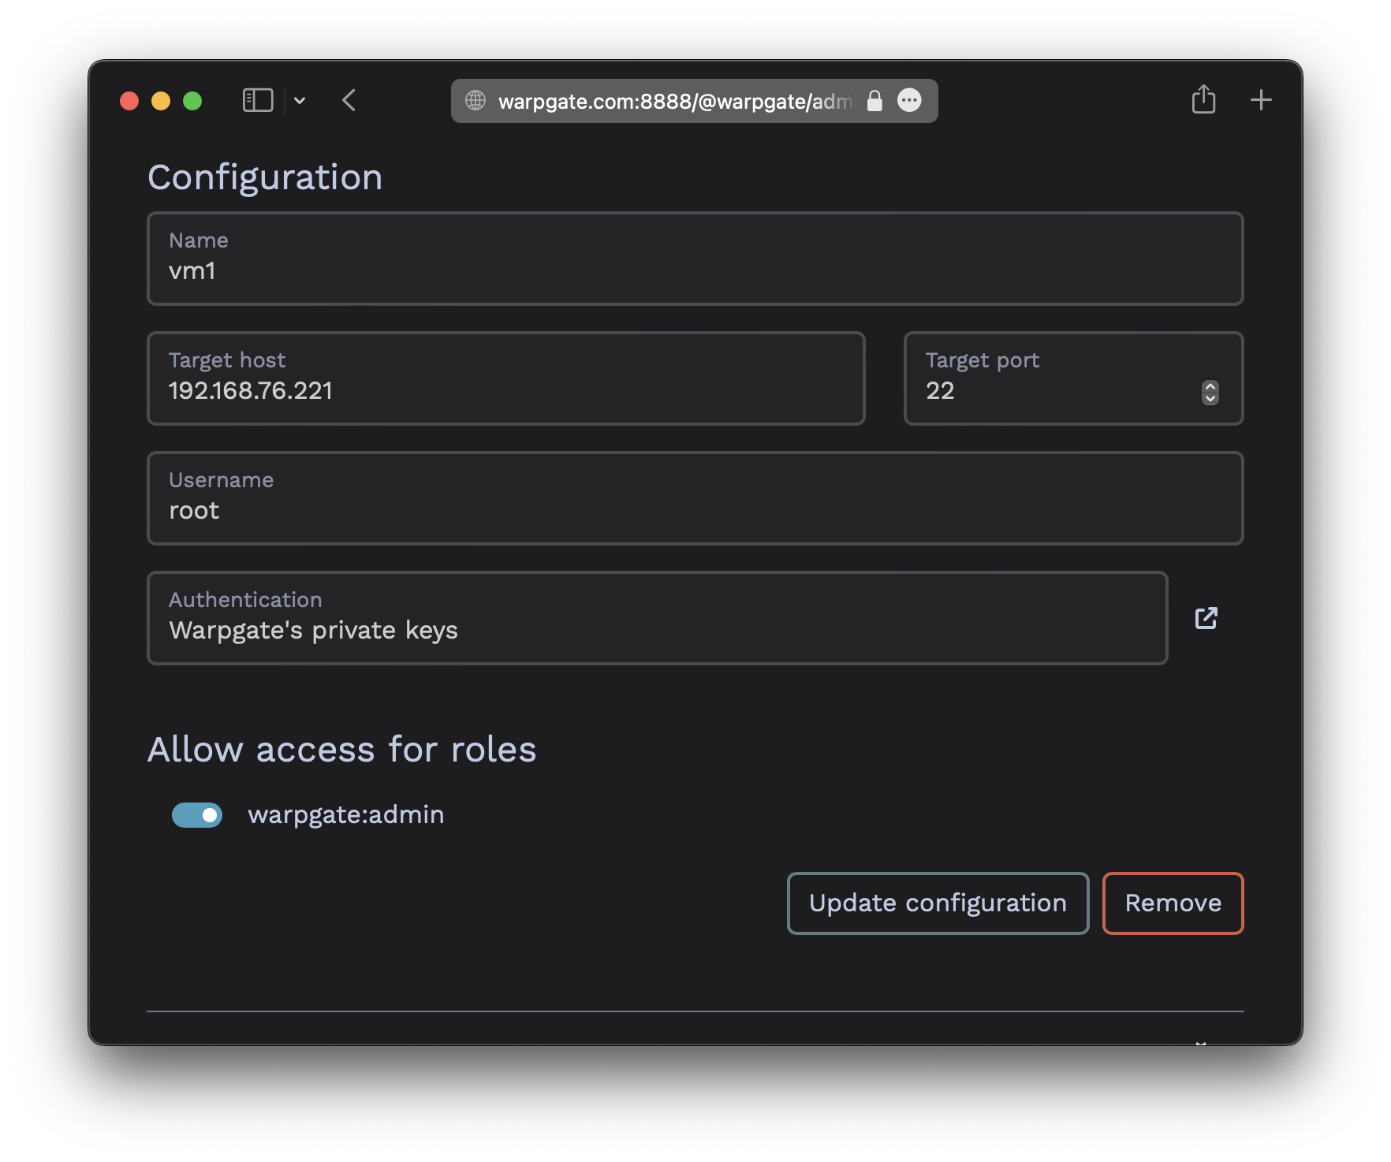Viewport: 1391px width, 1162px height.
Task: Open the sidebar options chevron dropdown
Action: point(300,100)
